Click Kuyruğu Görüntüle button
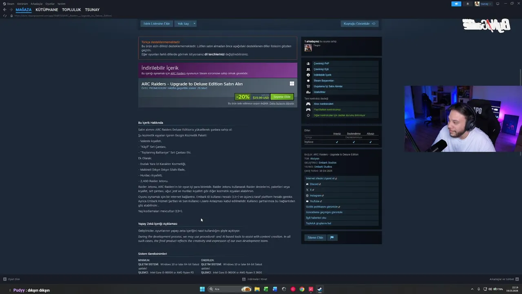Viewport: 522px width, 294px height. pos(360,24)
